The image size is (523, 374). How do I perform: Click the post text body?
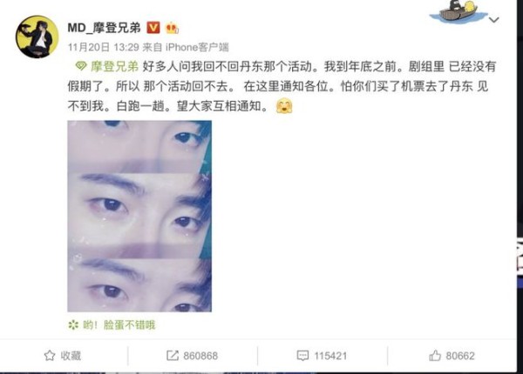[x=282, y=86]
